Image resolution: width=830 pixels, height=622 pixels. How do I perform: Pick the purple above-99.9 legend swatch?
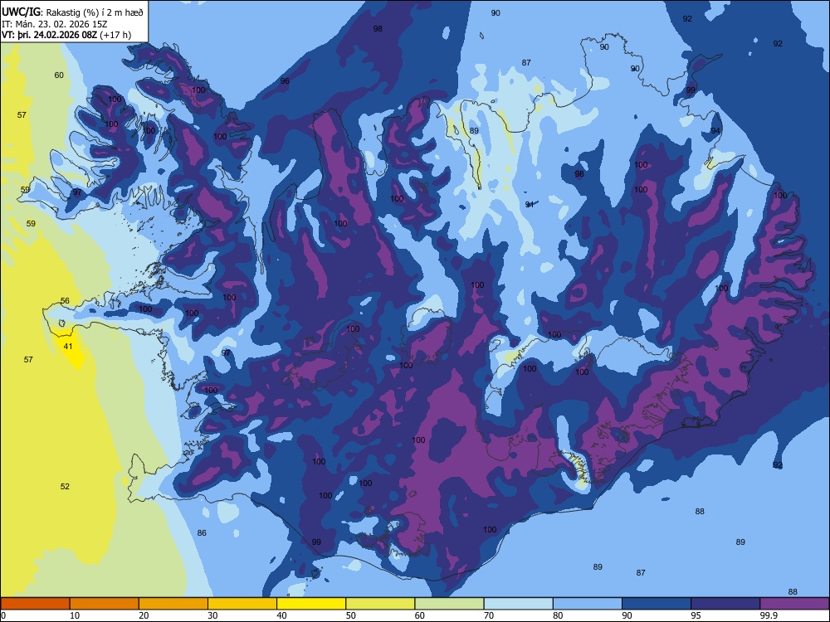794,604
